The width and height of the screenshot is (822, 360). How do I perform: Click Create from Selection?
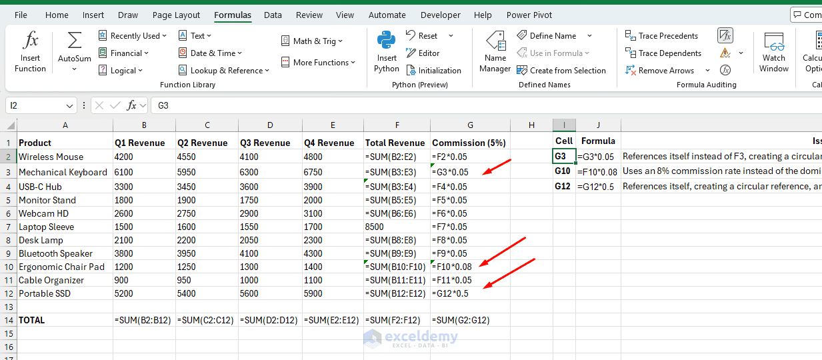pos(561,71)
